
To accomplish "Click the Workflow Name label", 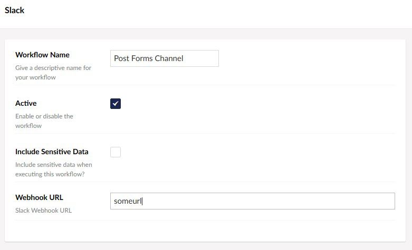I will (42, 55).
